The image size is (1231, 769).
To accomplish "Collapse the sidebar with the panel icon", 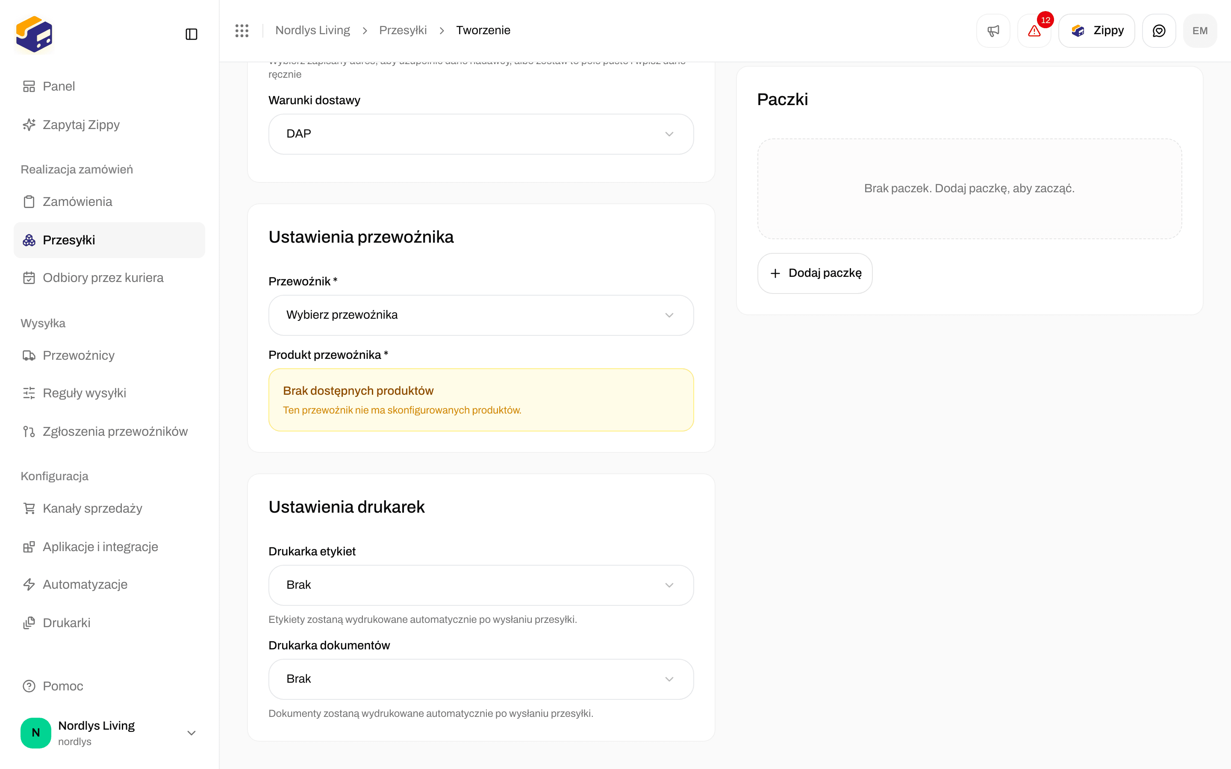I will click(191, 34).
